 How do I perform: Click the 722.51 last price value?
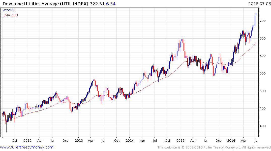(97, 4)
